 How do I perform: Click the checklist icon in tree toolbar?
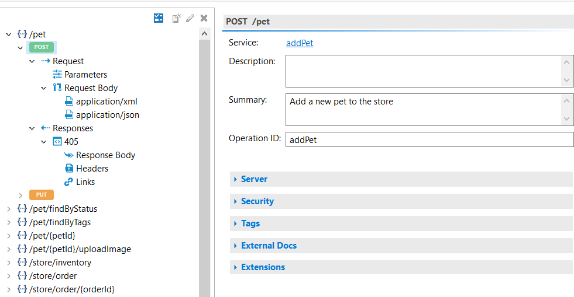[159, 18]
